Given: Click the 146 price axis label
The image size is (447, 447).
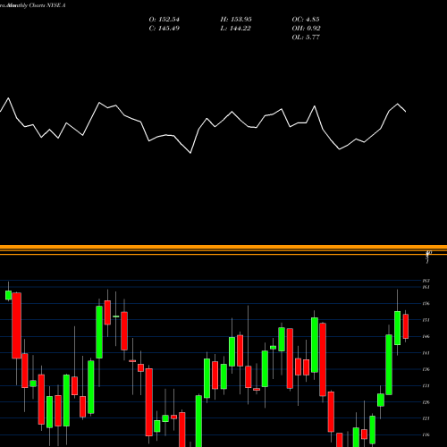Looking at the screenshot, I should pyautogui.click(x=426, y=336).
